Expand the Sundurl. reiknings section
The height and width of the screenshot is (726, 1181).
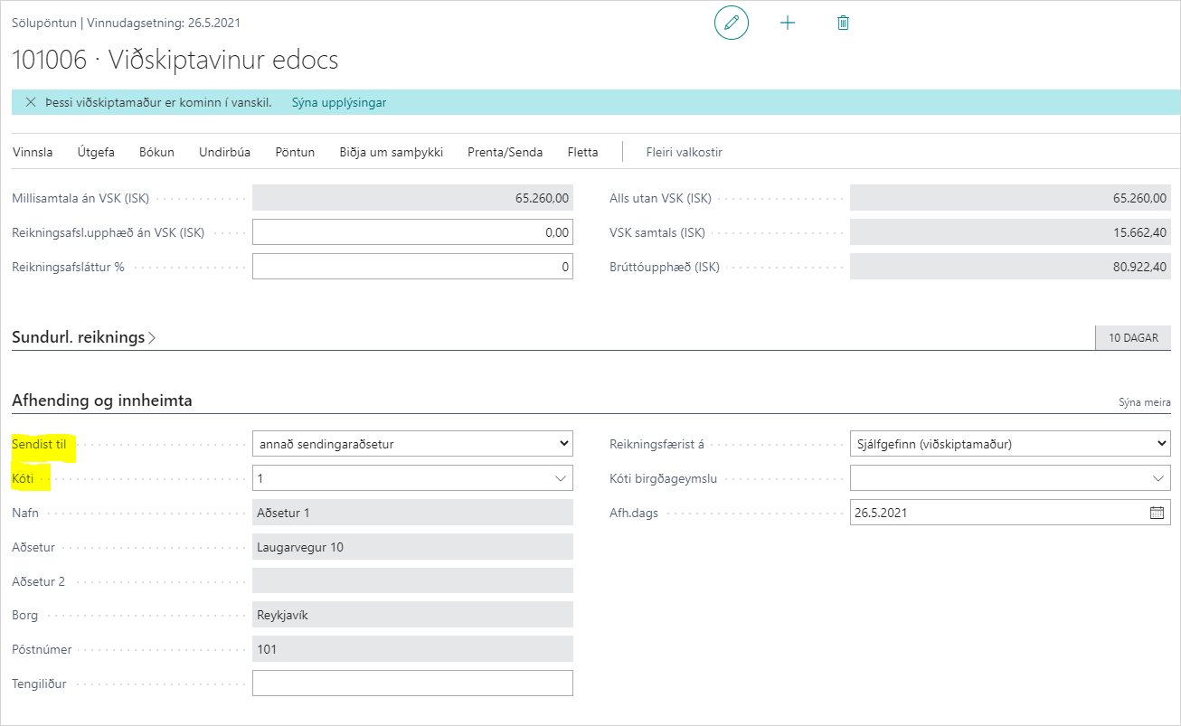point(84,337)
